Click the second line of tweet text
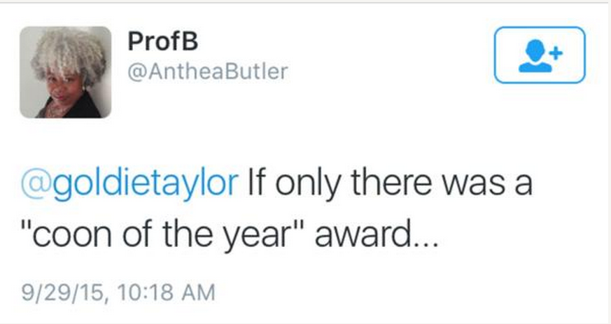Viewport: 611px width, 324px height. [x=230, y=235]
